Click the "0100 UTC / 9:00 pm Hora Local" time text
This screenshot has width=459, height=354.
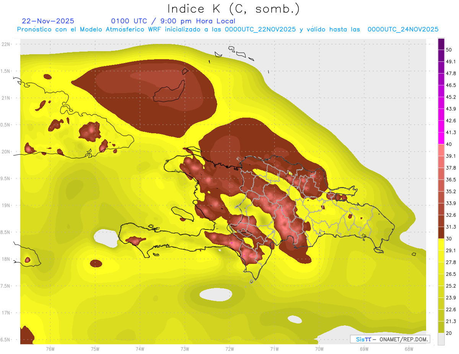tap(173, 21)
